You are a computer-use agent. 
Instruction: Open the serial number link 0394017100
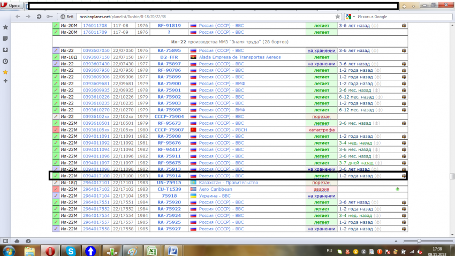[96, 176]
